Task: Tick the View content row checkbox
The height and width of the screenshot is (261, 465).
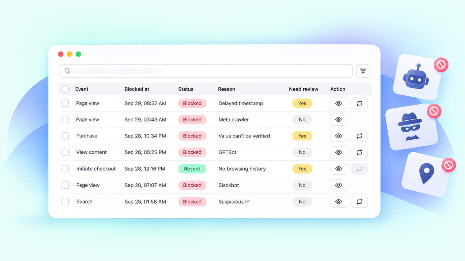Action: click(65, 152)
